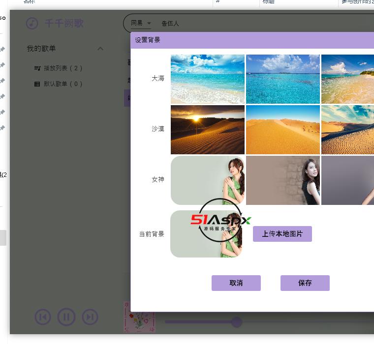
Task: Select third 女神 gray background image
Action: (x=347, y=180)
